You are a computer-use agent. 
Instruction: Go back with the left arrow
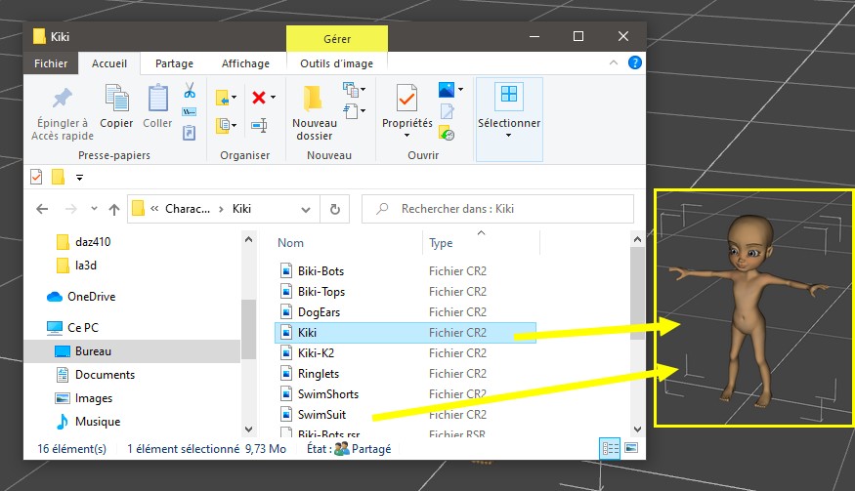click(42, 209)
